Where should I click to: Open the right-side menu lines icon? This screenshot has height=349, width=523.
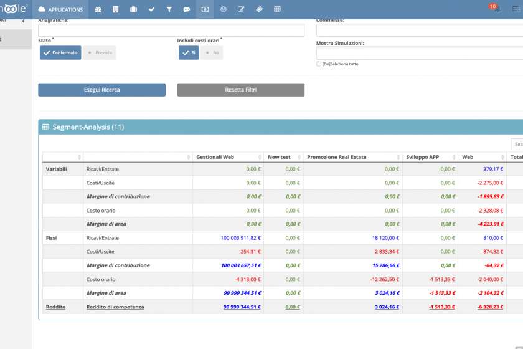click(516, 9)
